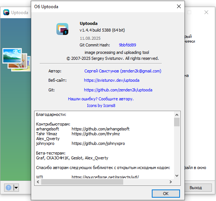Click the https://github.com/johnyxpro text
Screen dimensions: 216x201
[x=98, y=143]
